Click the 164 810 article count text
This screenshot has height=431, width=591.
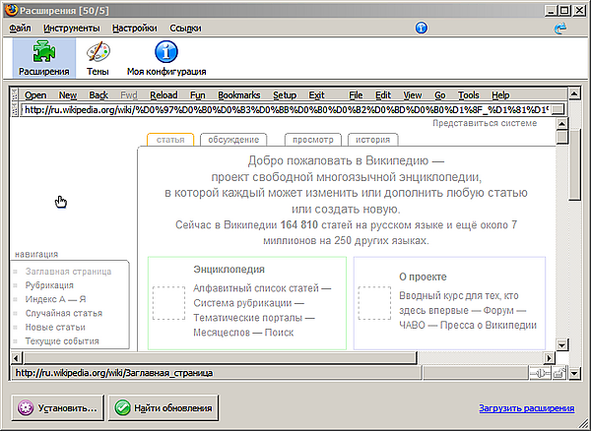pos(298,225)
